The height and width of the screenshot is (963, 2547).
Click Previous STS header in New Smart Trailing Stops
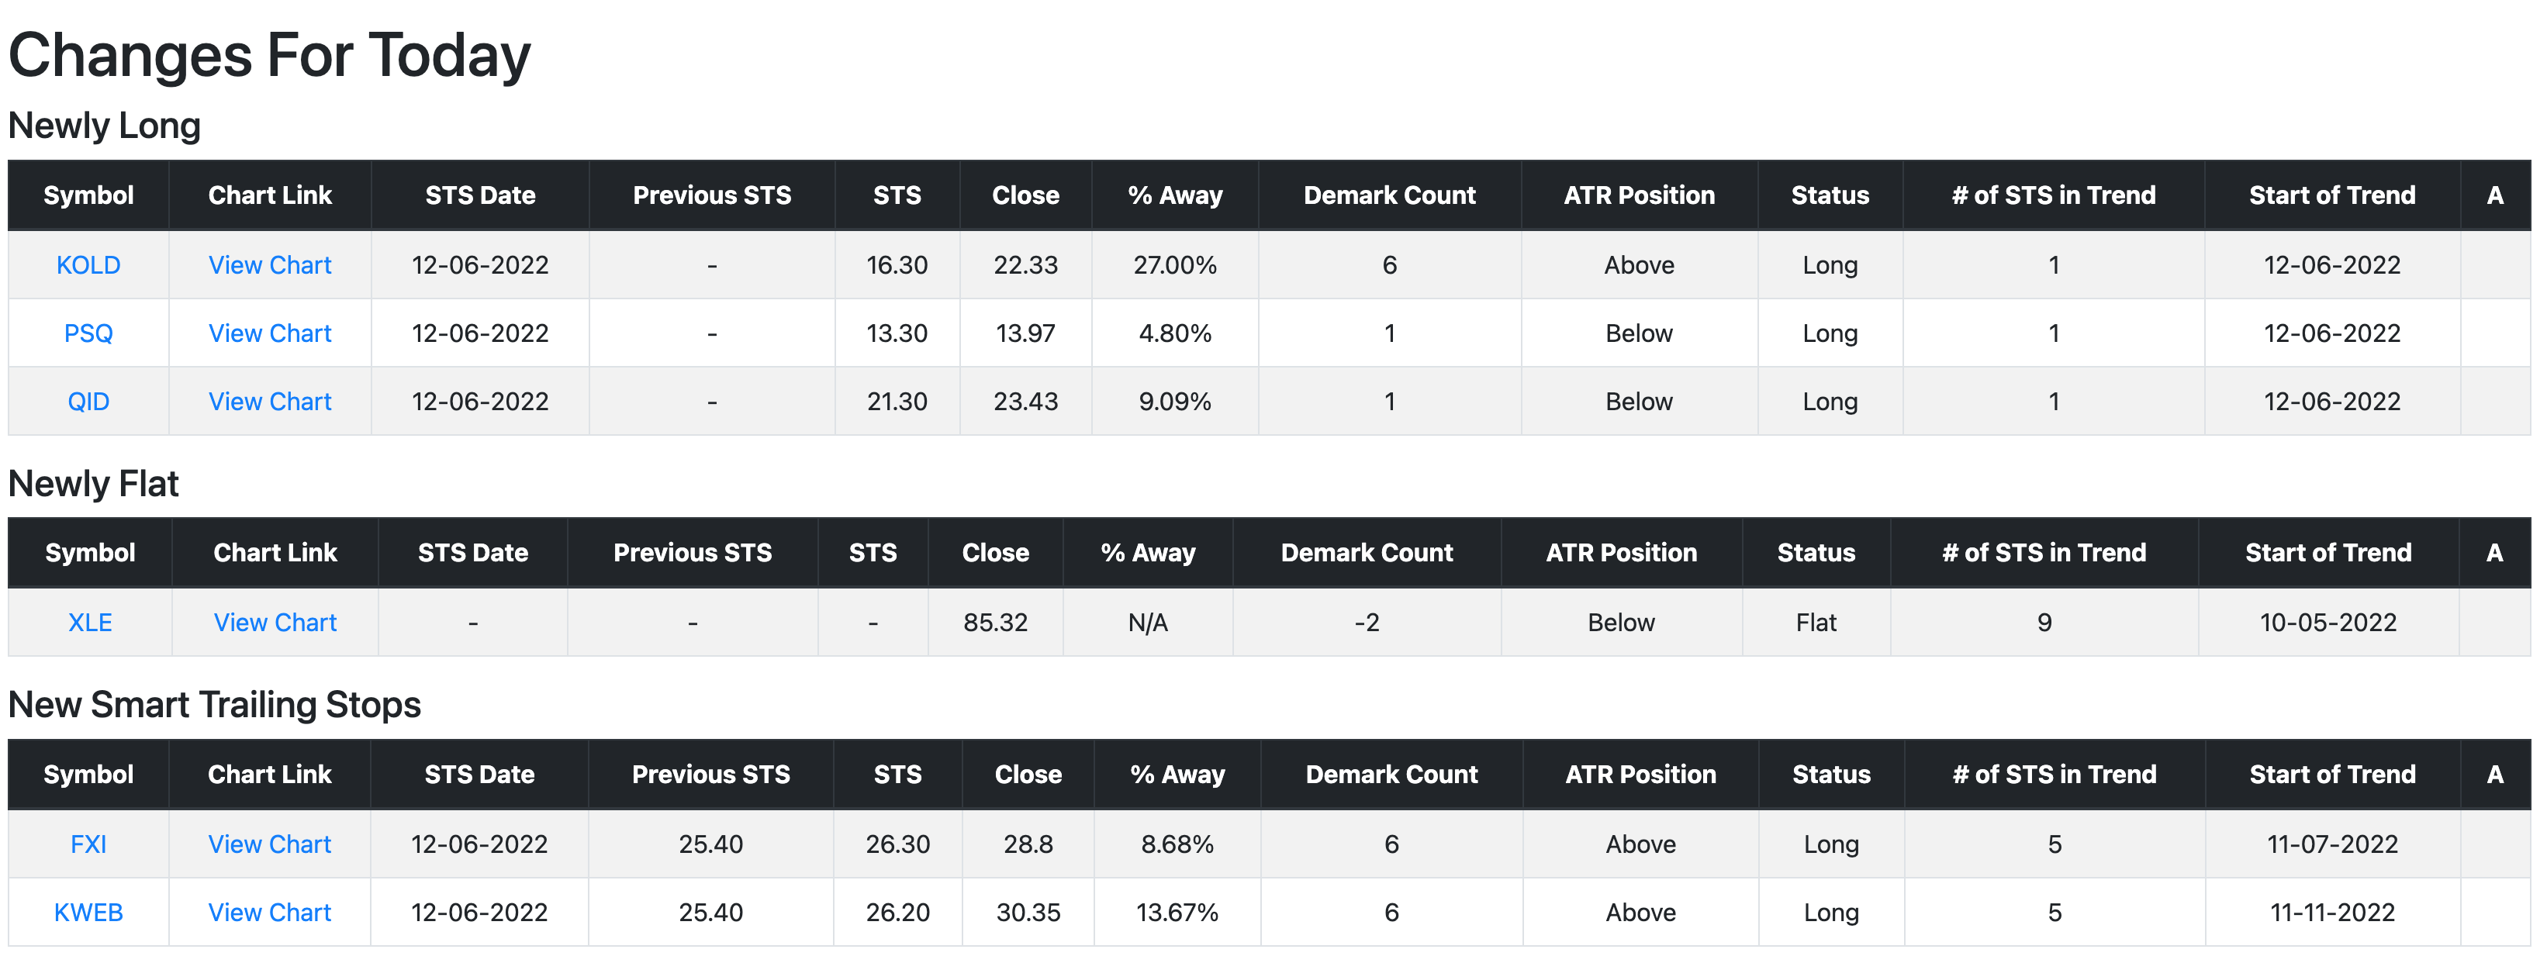tap(711, 774)
